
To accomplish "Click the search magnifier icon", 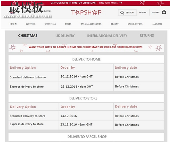I will 122,13.
